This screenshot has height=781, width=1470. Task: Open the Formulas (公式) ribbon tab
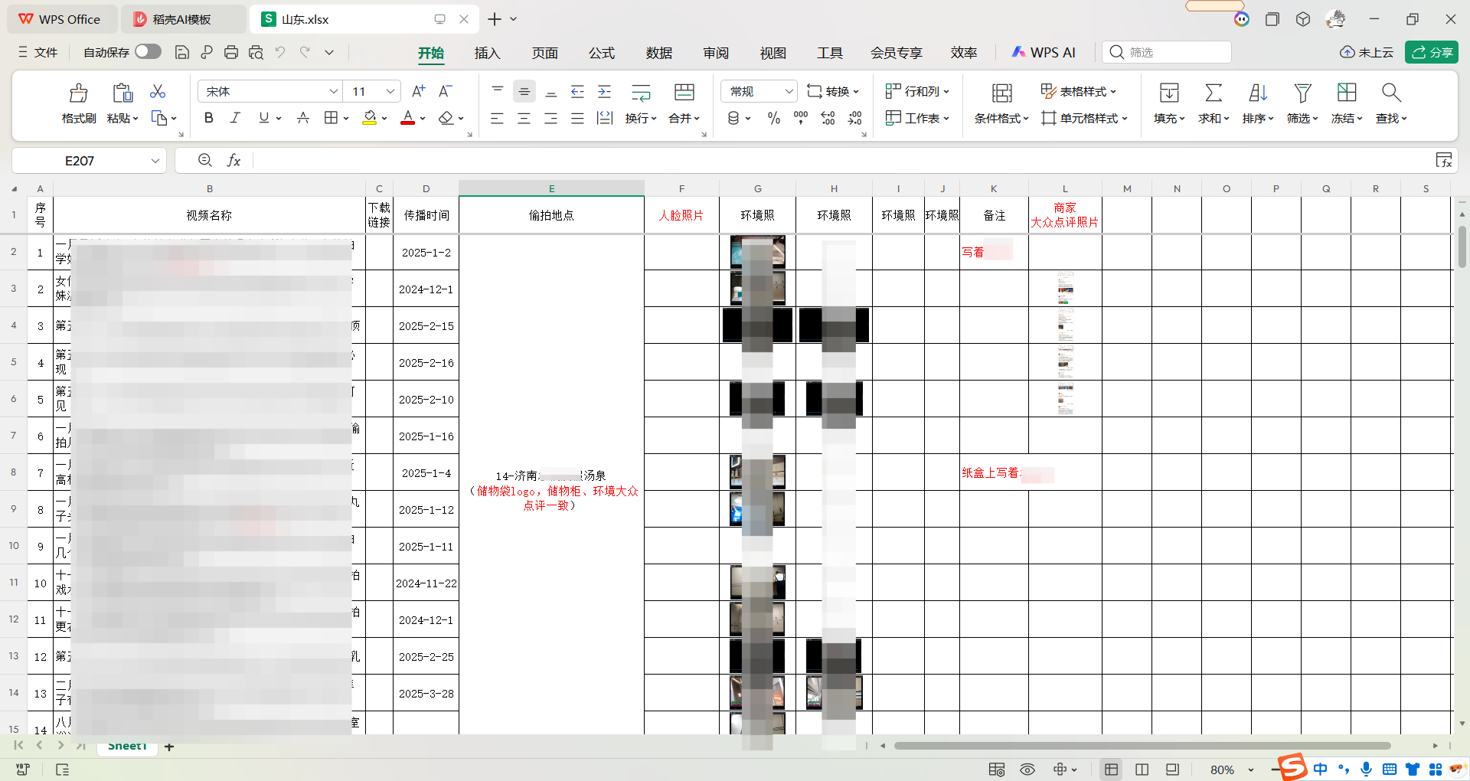click(x=602, y=53)
